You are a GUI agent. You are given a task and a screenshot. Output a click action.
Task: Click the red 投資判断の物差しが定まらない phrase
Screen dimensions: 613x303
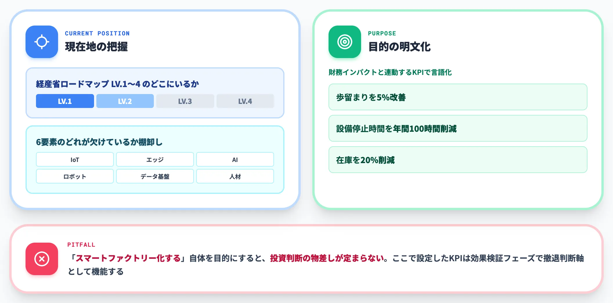pyautogui.click(x=327, y=258)
